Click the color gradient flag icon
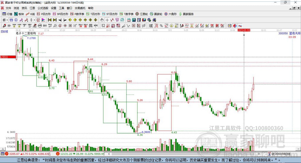The image size is (301, 163). click(44, 20)
